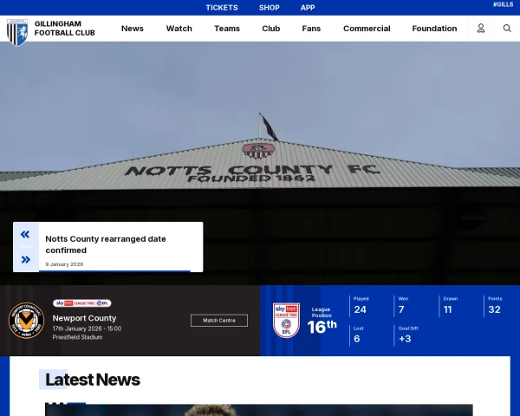
Task: Click the Goal Diff +3 stat
Action: [x=408, y=335]
